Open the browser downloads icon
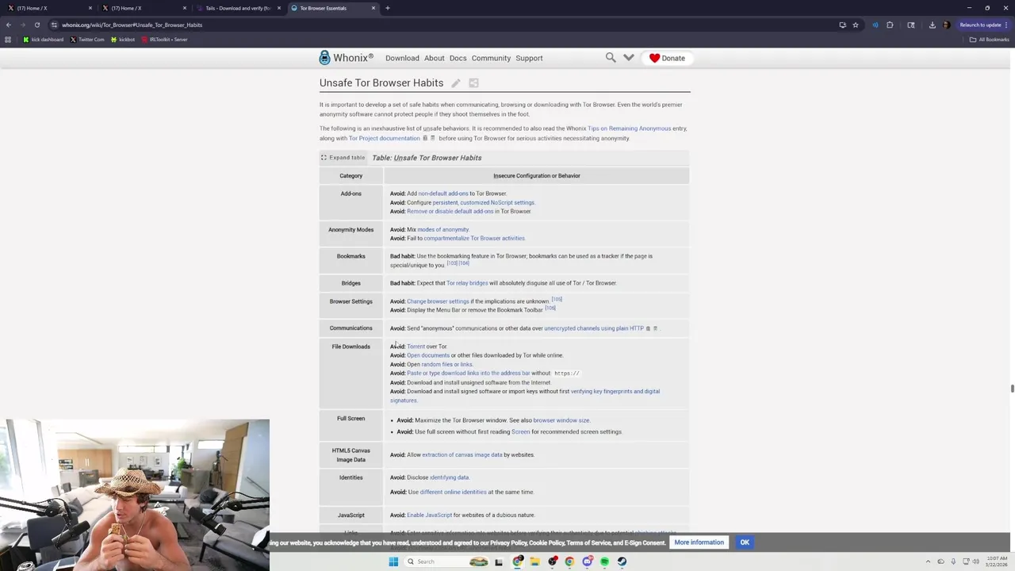Screen dimensions: 1015x571 [x=933, y=25]
